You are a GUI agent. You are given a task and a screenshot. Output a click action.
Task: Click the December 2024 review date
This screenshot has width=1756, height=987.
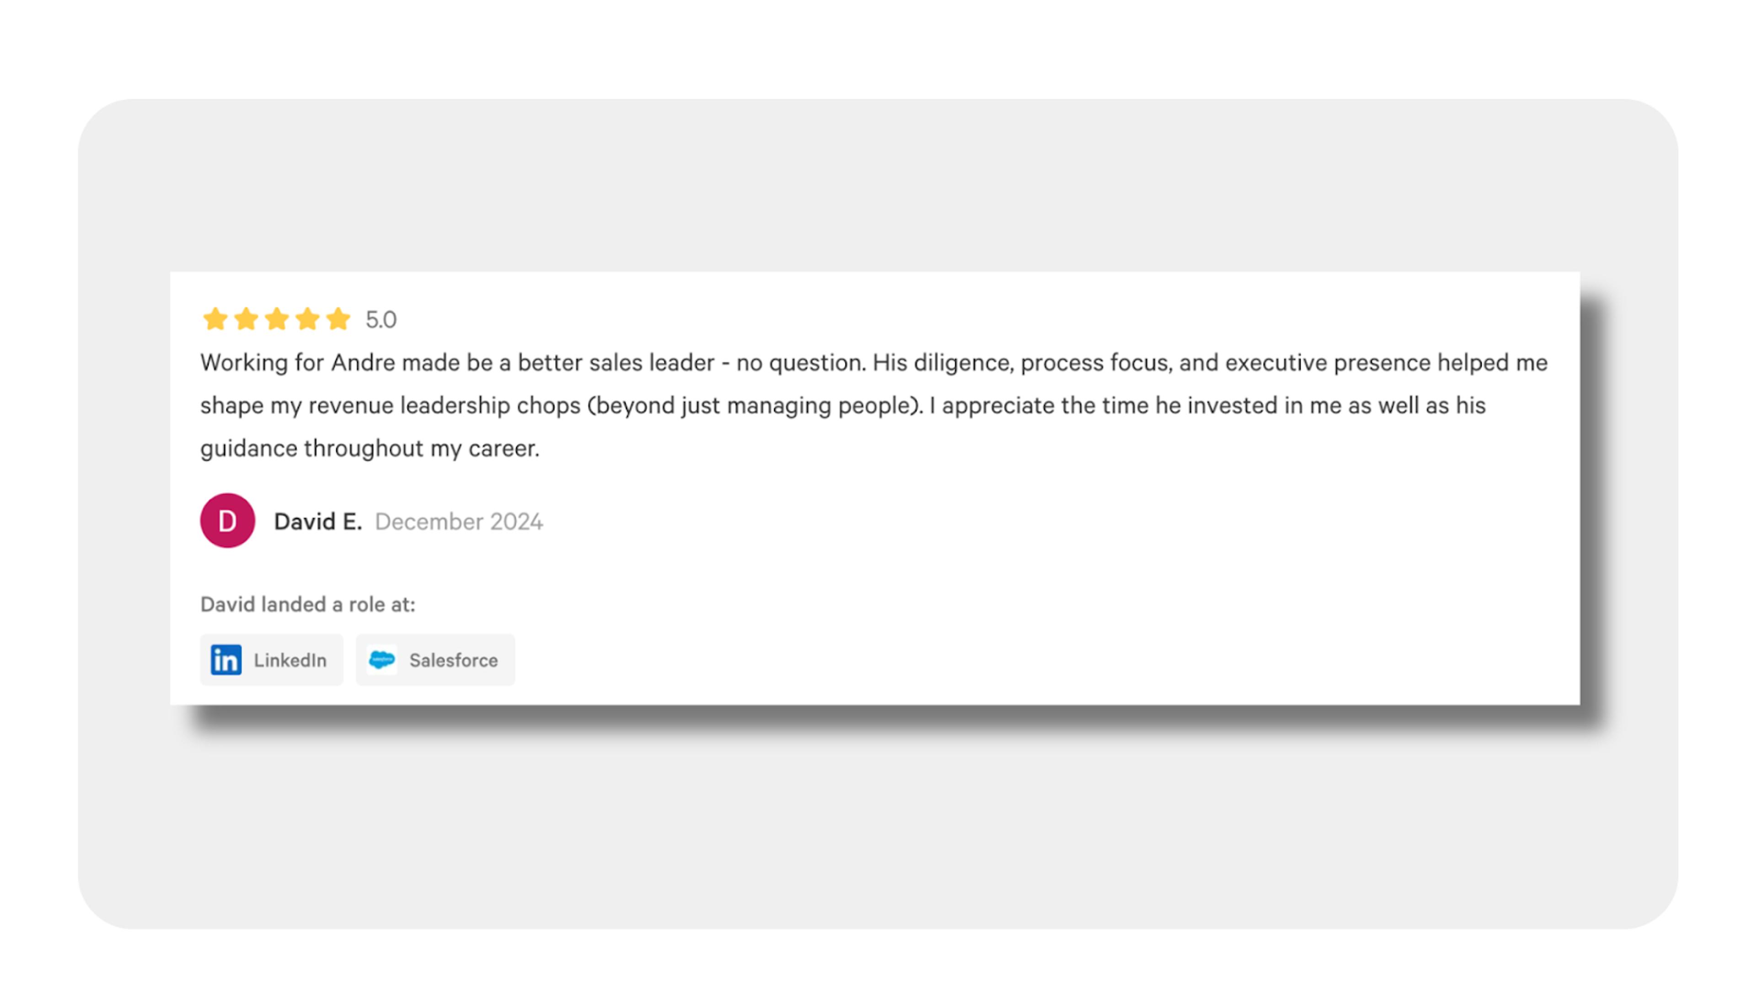pyautogui.click(x=459, y=522)
